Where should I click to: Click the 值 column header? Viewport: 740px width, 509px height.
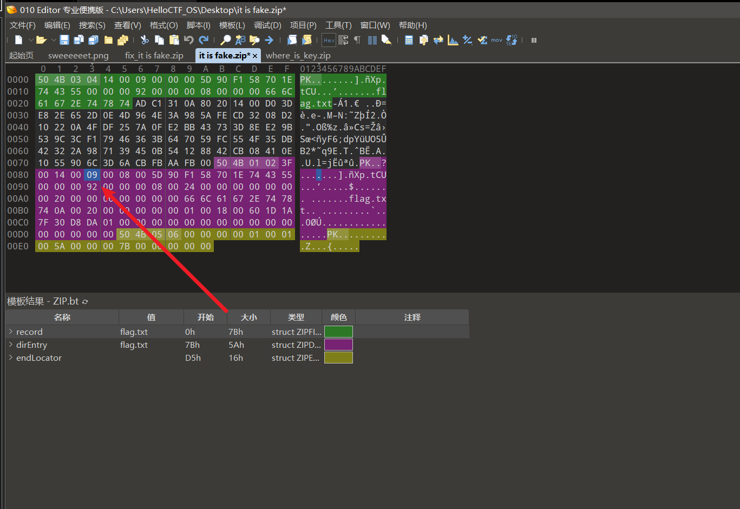click(x=151, y=317)
